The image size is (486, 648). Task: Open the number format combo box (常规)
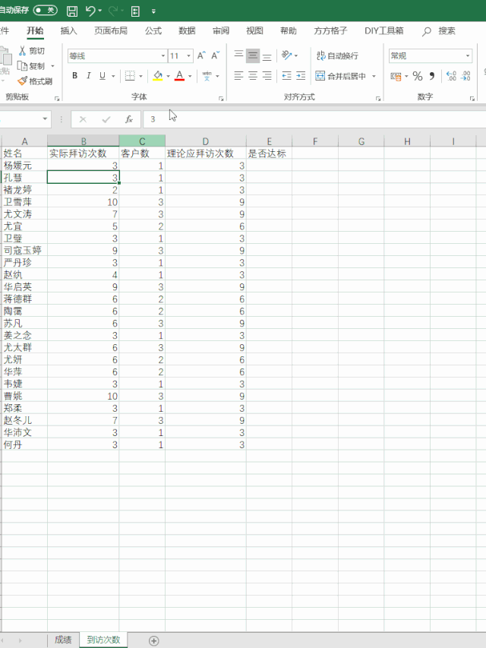point(431,55)
